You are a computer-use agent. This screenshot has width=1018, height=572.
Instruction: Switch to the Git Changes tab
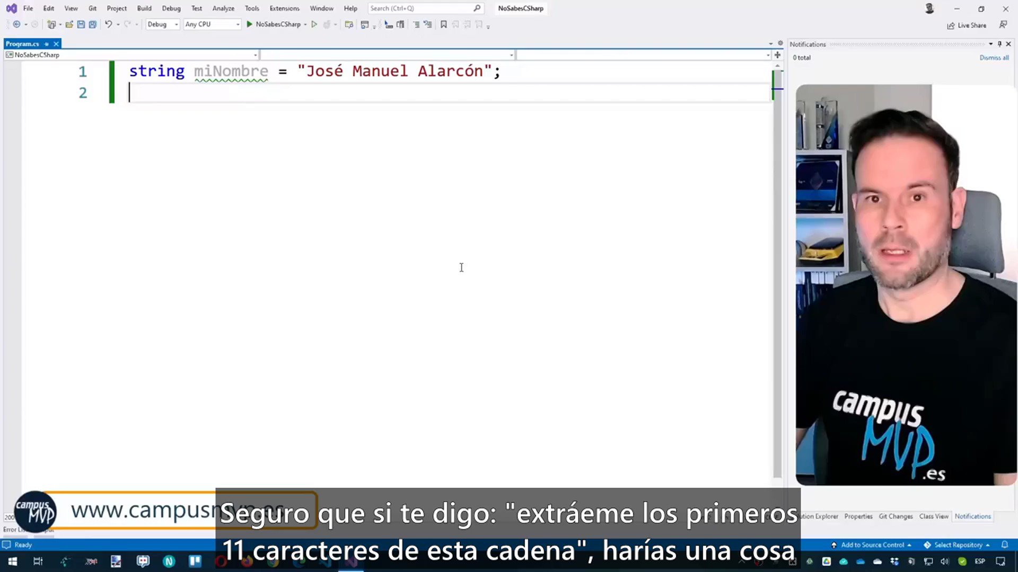896,516
